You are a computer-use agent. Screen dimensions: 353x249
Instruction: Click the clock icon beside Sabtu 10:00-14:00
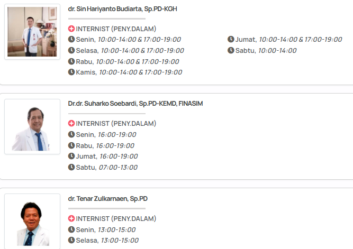pyautogui.click(x=231, y=51)
